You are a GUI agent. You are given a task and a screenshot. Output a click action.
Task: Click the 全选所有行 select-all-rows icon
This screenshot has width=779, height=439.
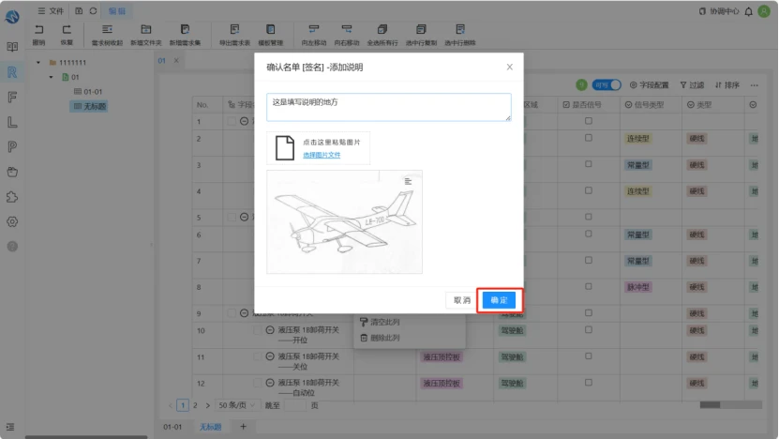pyautogui.click(x=382, y=30)
